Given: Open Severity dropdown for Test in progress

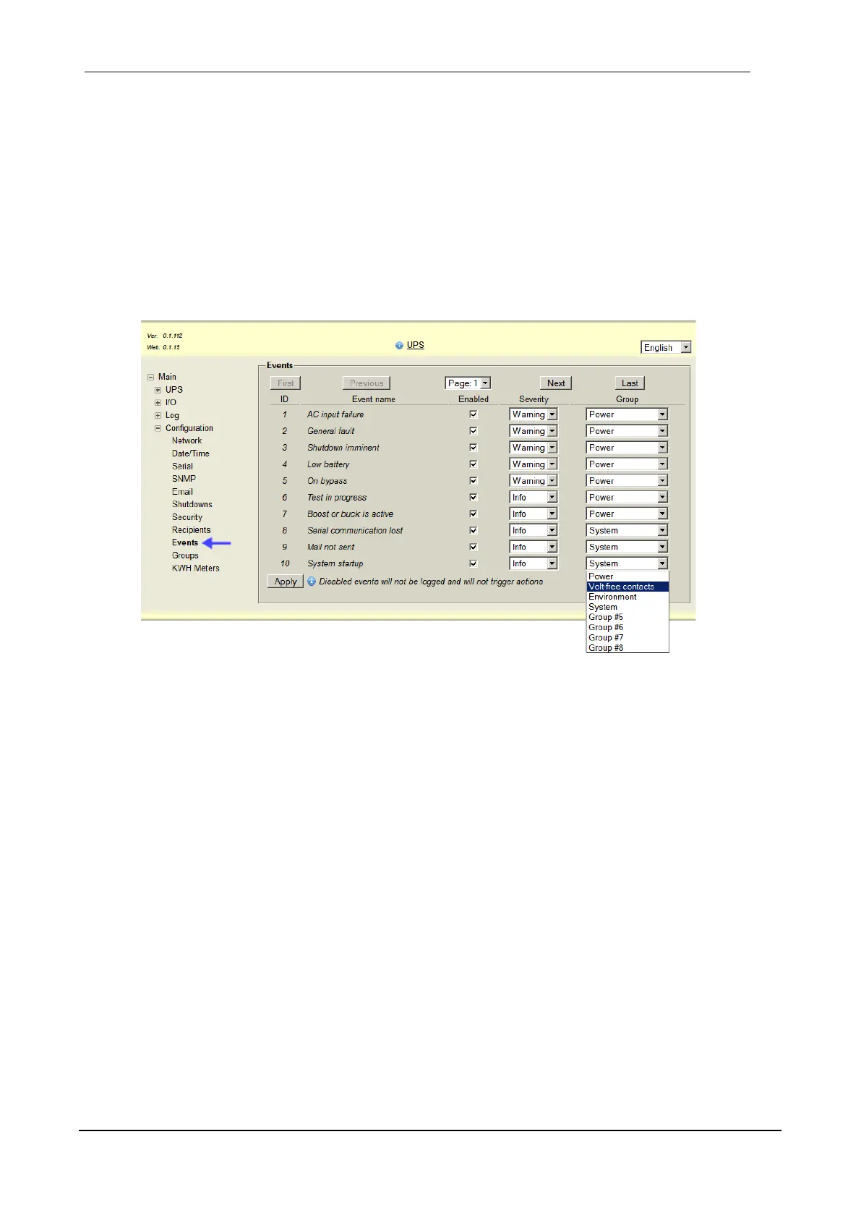Looking at the screenshot, I should tap(534, 498).
